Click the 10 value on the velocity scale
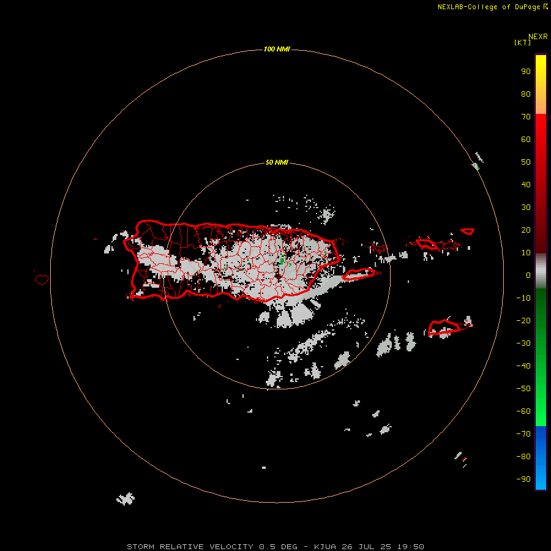 click(526, 253)
